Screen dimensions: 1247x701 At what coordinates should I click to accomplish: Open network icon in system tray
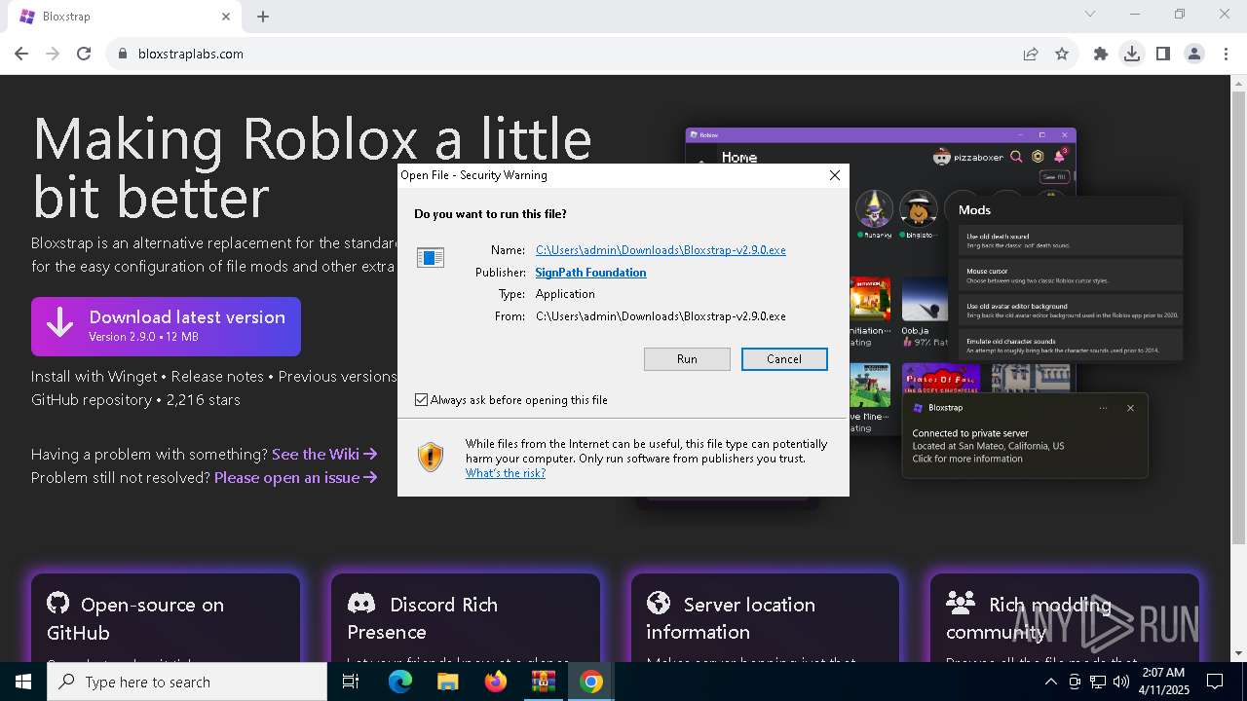click(x=1097, y=682)
